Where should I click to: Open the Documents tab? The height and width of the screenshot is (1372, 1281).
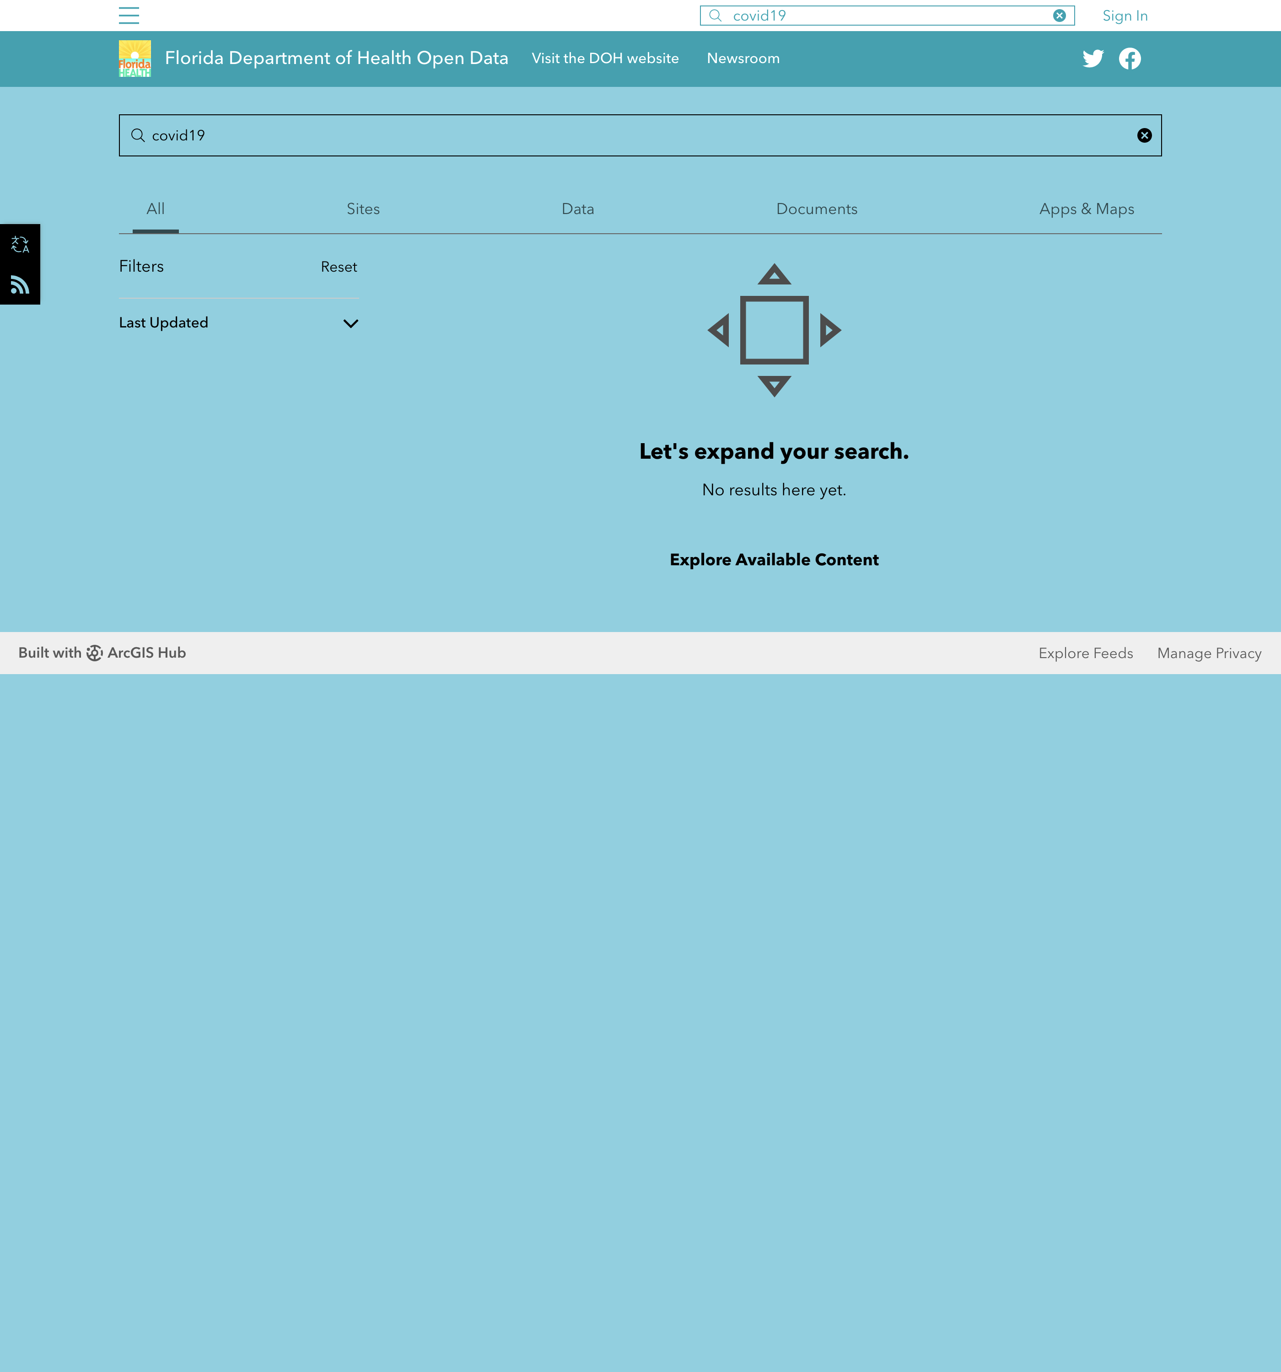click(x=816, y=209)
